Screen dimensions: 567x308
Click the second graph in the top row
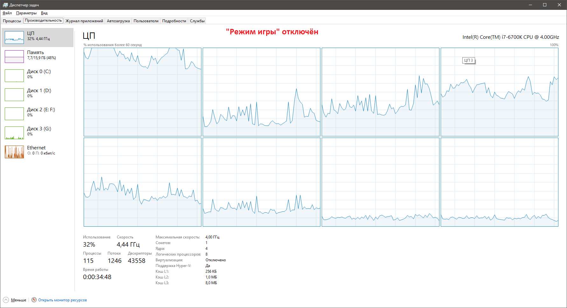[262, 92]
